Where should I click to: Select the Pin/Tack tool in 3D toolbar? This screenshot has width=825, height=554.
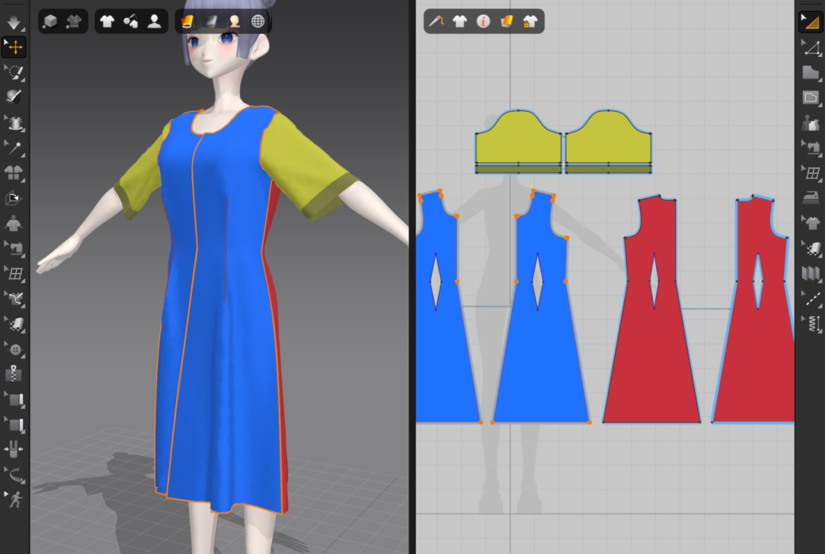point(14,148)
